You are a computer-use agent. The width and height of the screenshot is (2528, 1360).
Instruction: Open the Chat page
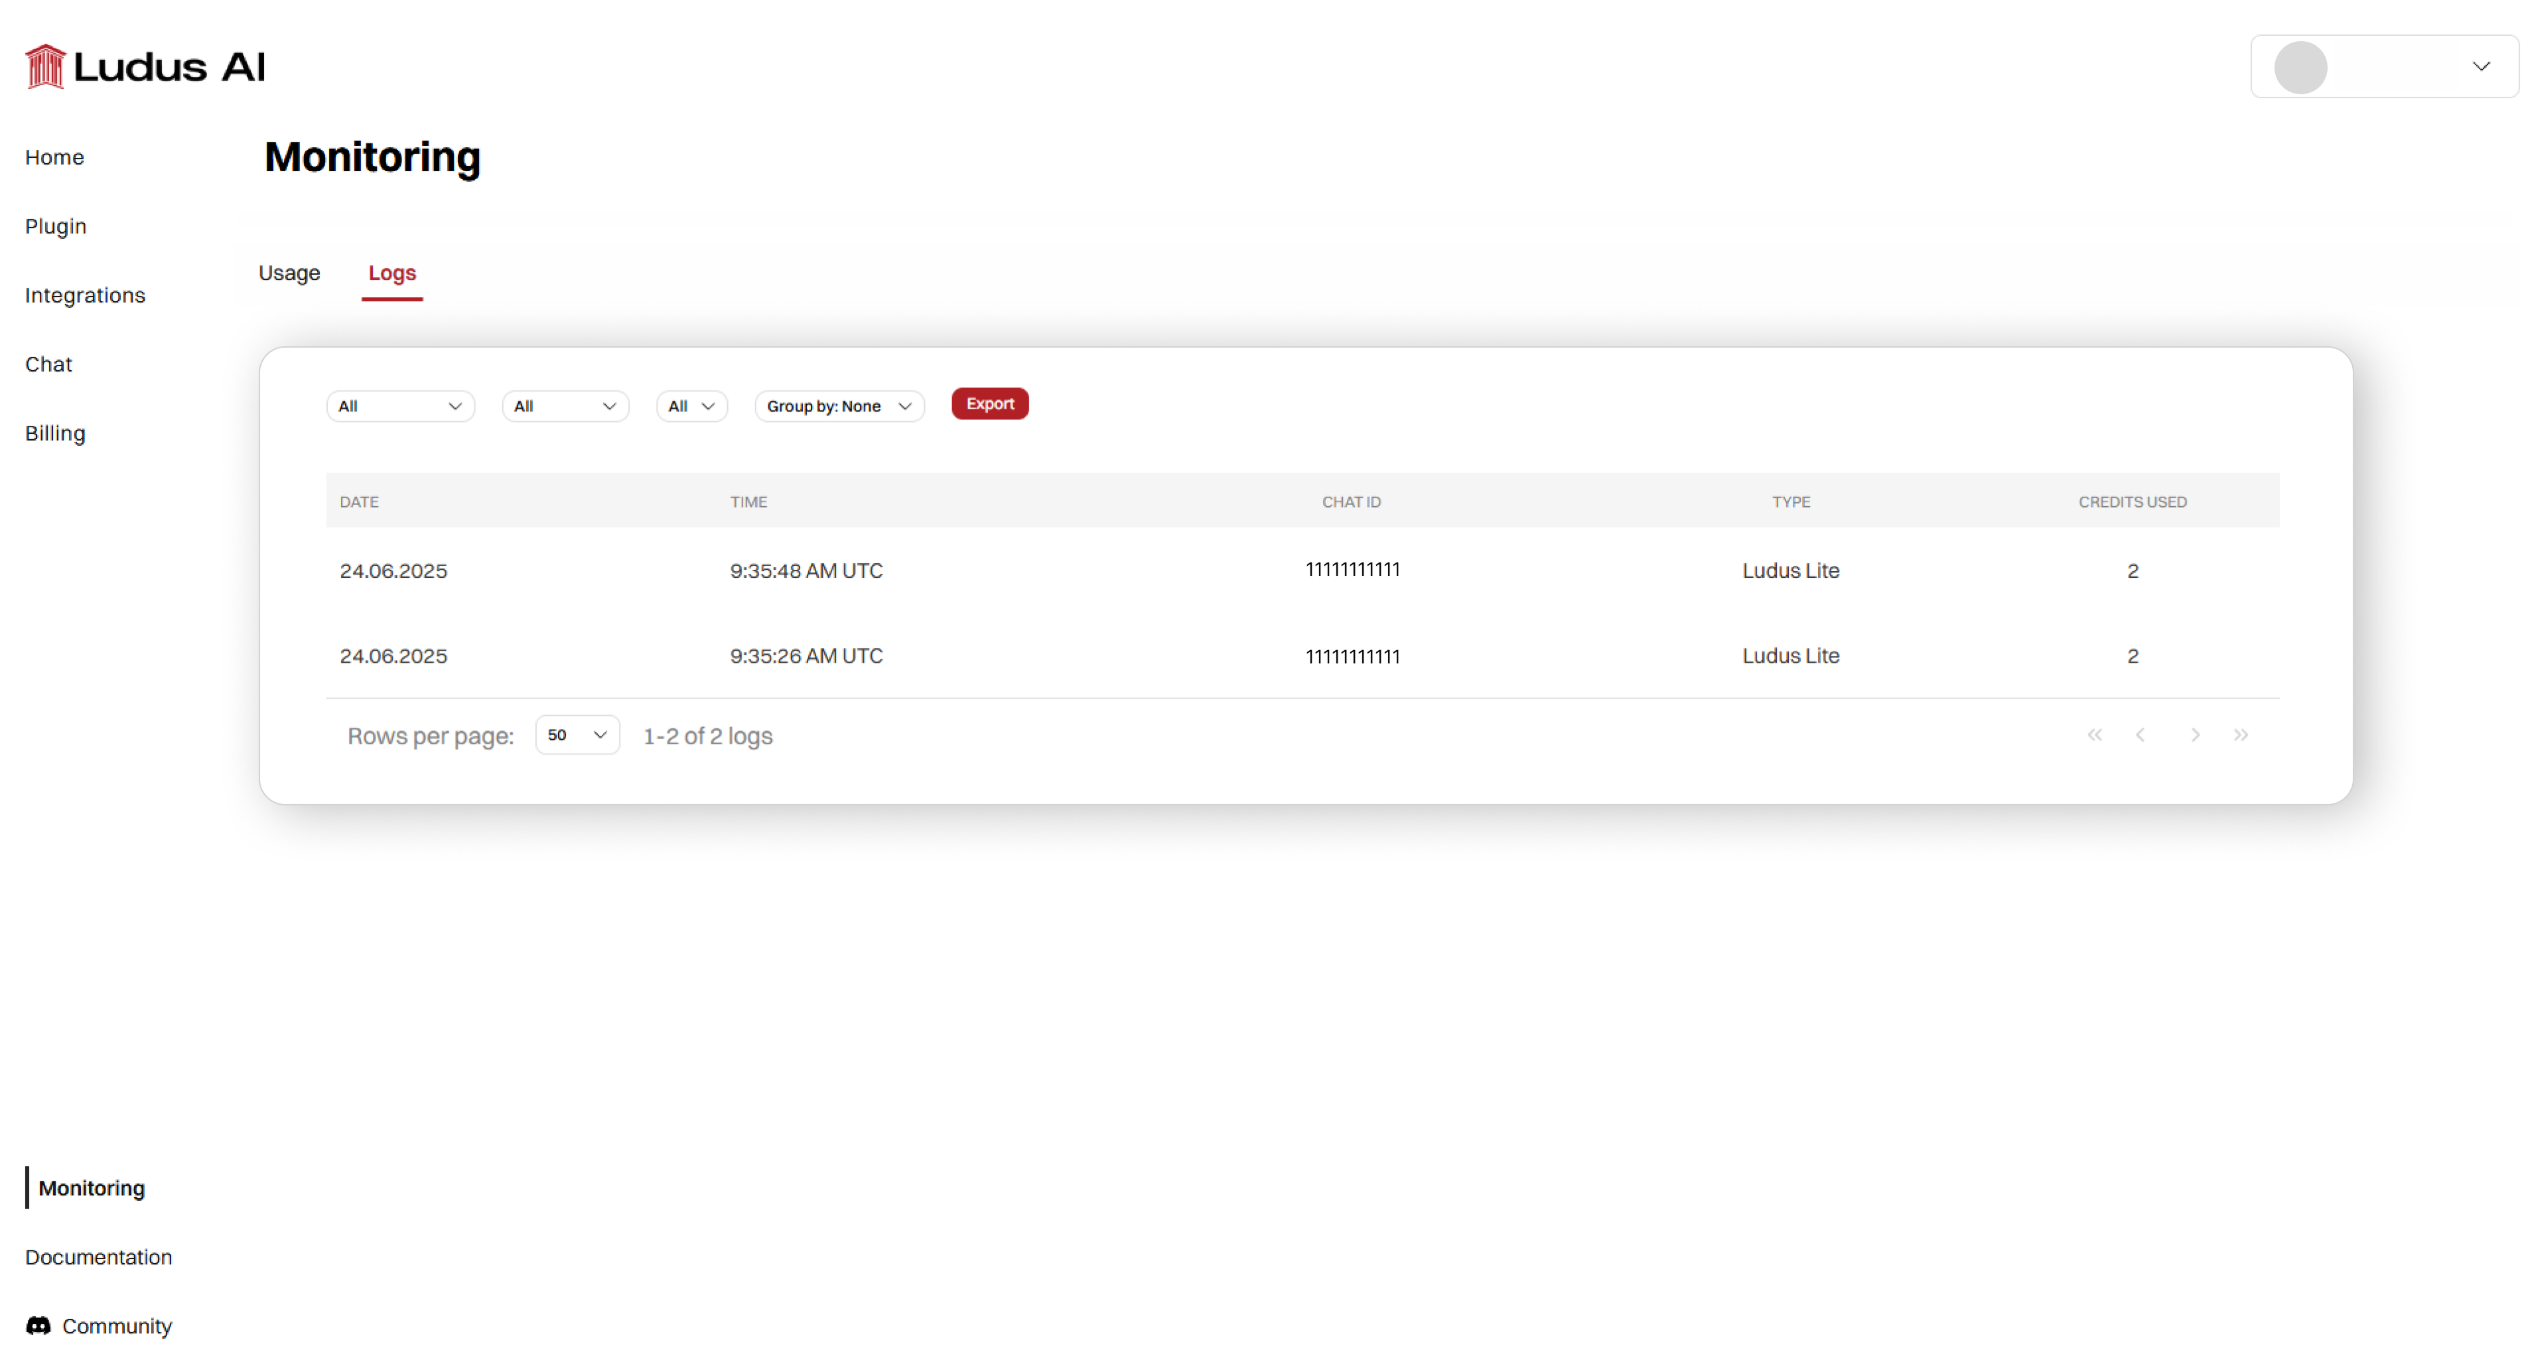[49, 364]
